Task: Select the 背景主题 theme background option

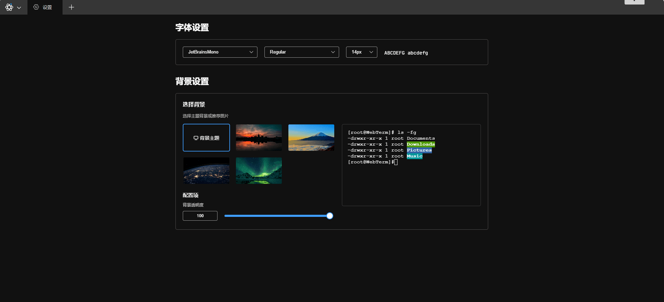Action: pos(206,138)
